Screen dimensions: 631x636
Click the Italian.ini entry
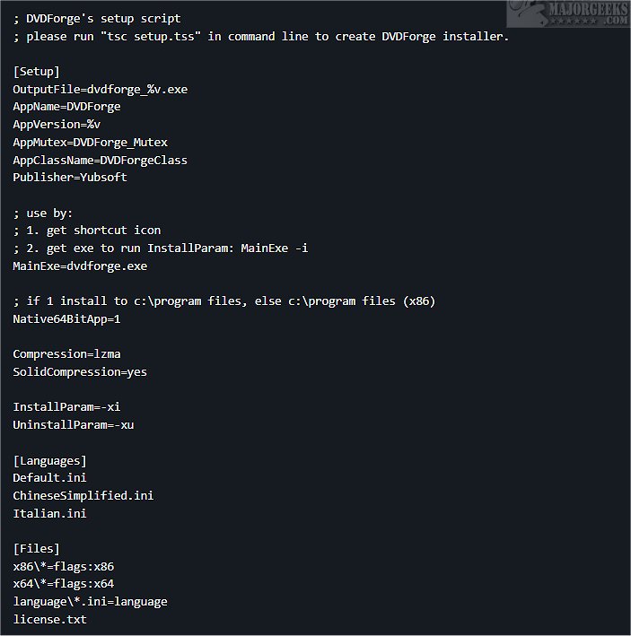49,514
